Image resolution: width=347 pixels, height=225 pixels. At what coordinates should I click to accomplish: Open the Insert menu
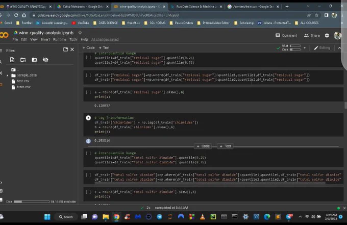pos(45,39)
